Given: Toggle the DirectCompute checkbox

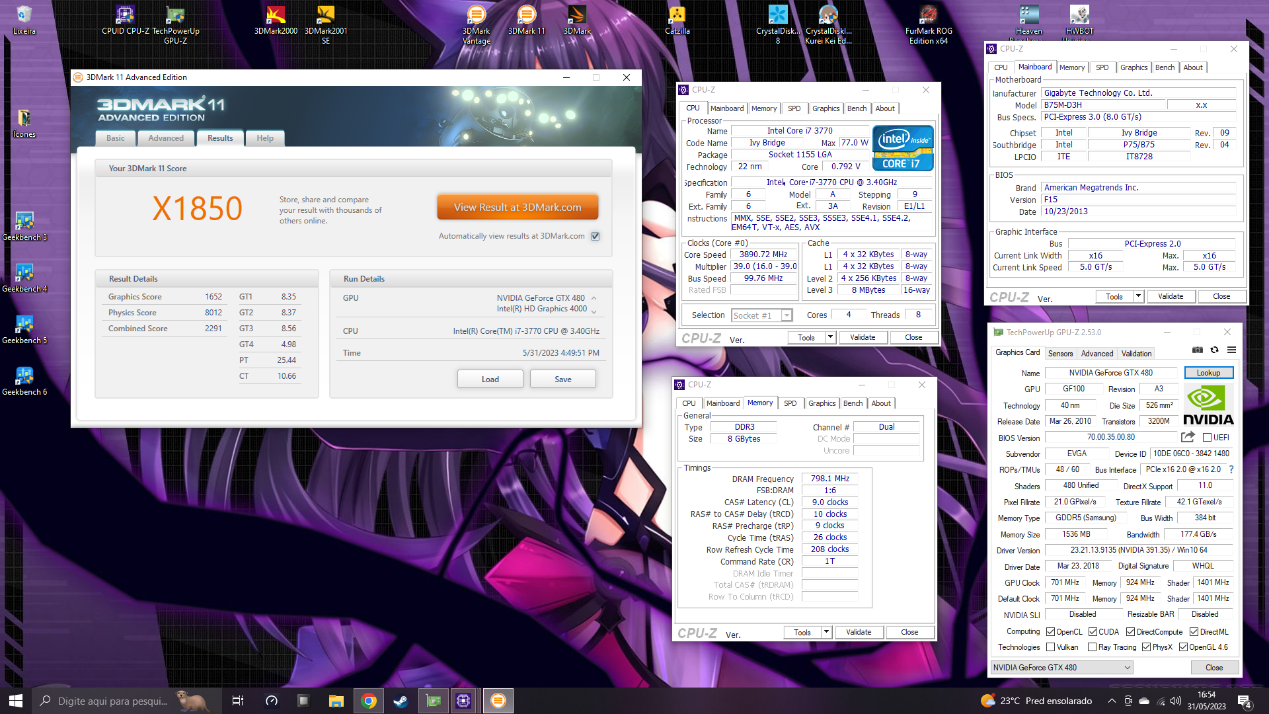Looking at the screenshot, I should pyautogui.click(x=1131, y=632).
